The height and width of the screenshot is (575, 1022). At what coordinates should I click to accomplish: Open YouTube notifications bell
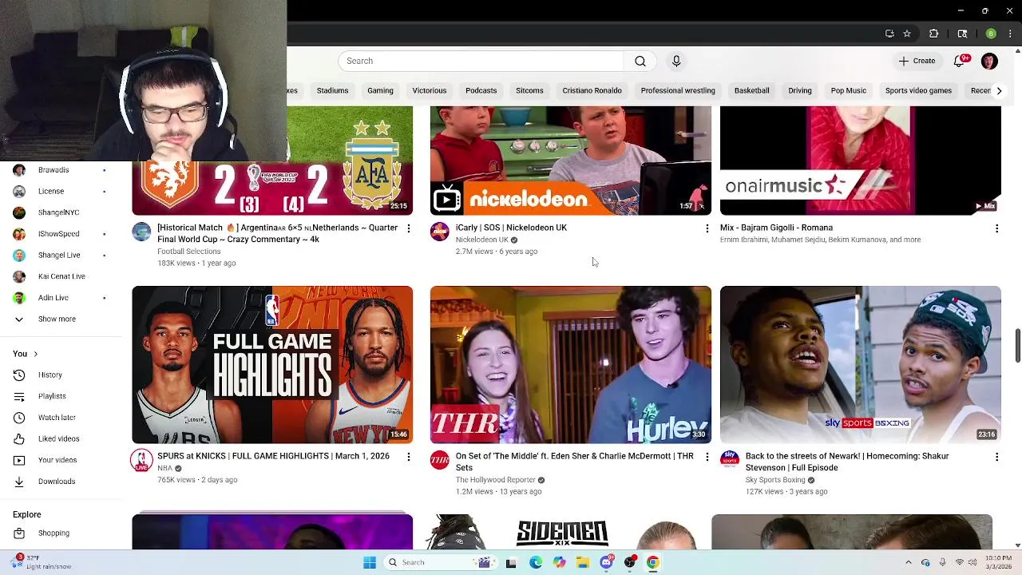click(960, 61)
